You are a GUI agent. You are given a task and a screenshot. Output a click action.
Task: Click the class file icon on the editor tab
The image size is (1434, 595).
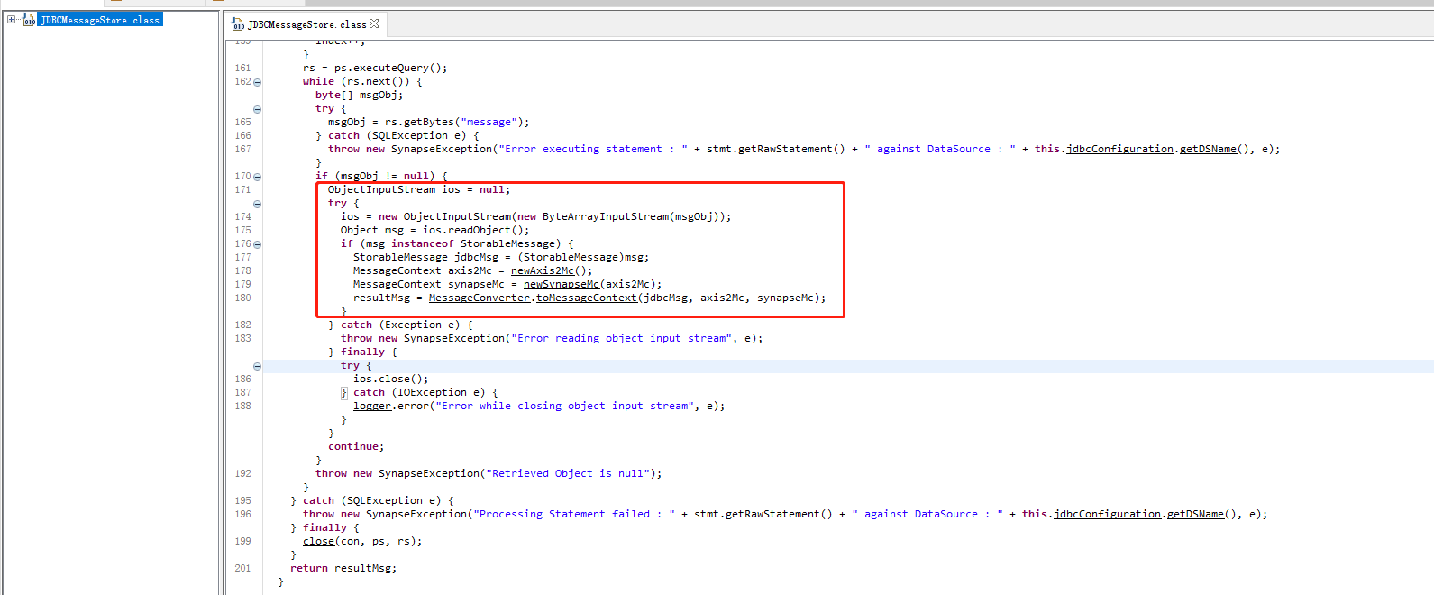coord(238,24)
